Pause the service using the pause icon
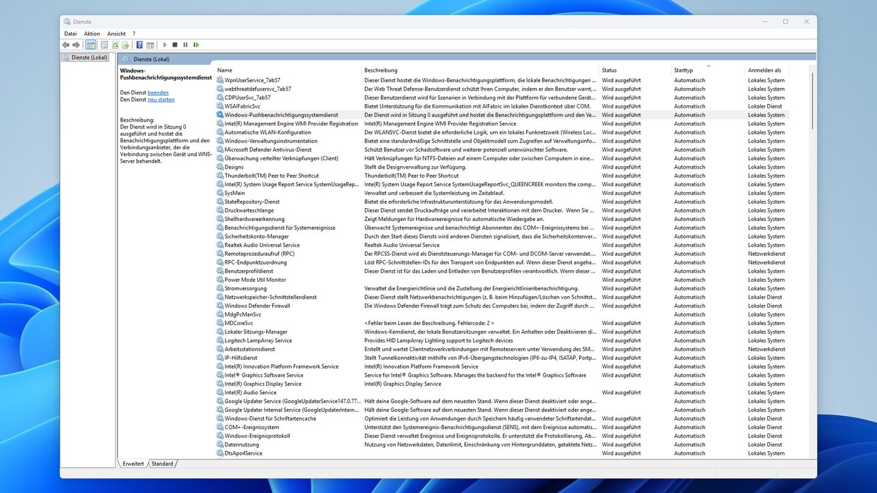This screenshot has height=493, width=877. (x=185, y=45)
